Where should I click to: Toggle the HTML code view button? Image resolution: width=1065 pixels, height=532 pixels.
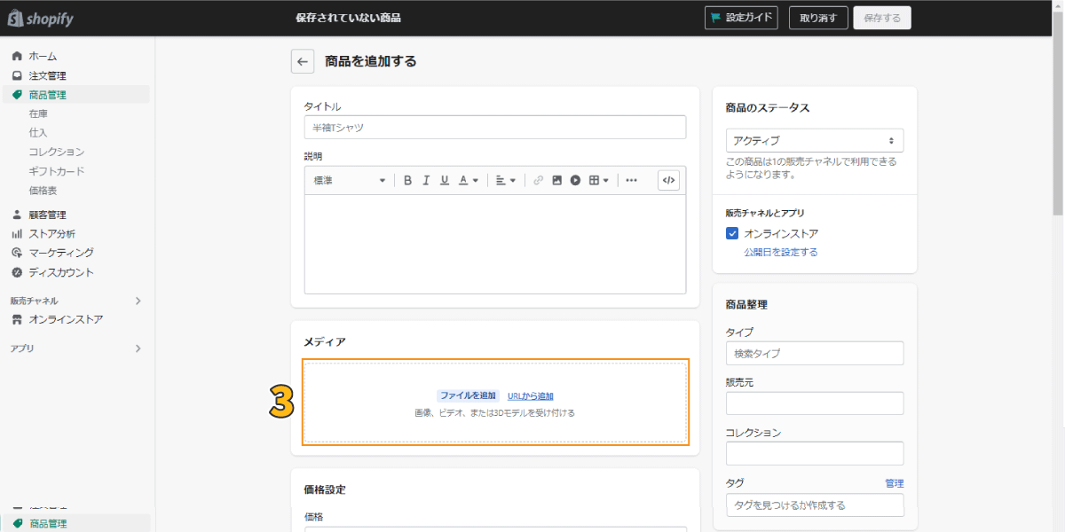tap(669, 180)
